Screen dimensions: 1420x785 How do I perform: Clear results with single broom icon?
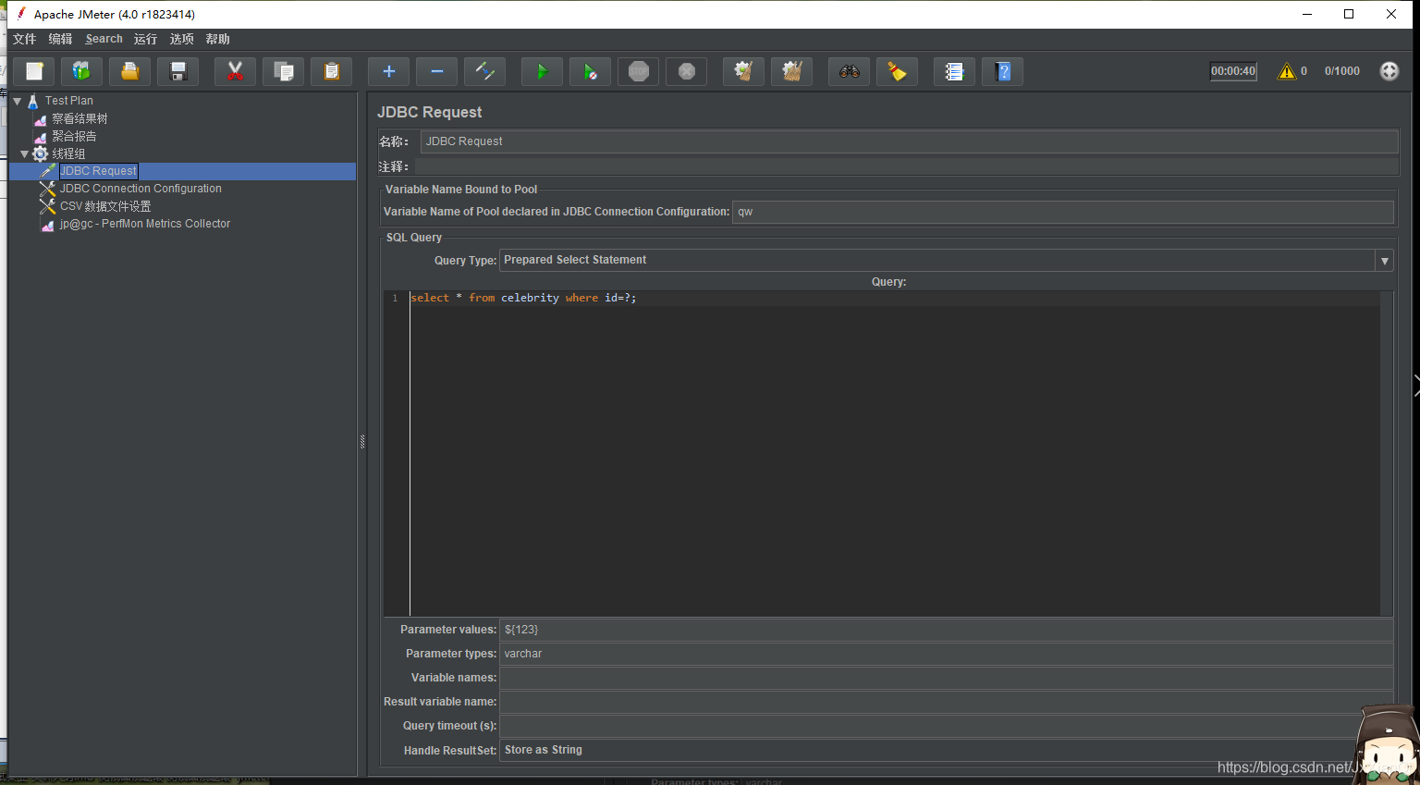[744, 71]
